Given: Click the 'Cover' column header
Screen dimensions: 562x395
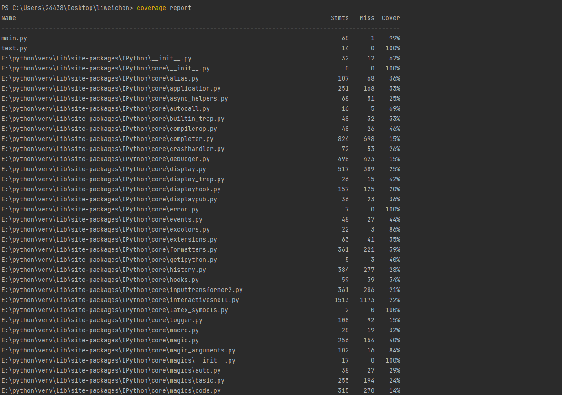Looking at the screenshot, I should click(x=391, y=18).
